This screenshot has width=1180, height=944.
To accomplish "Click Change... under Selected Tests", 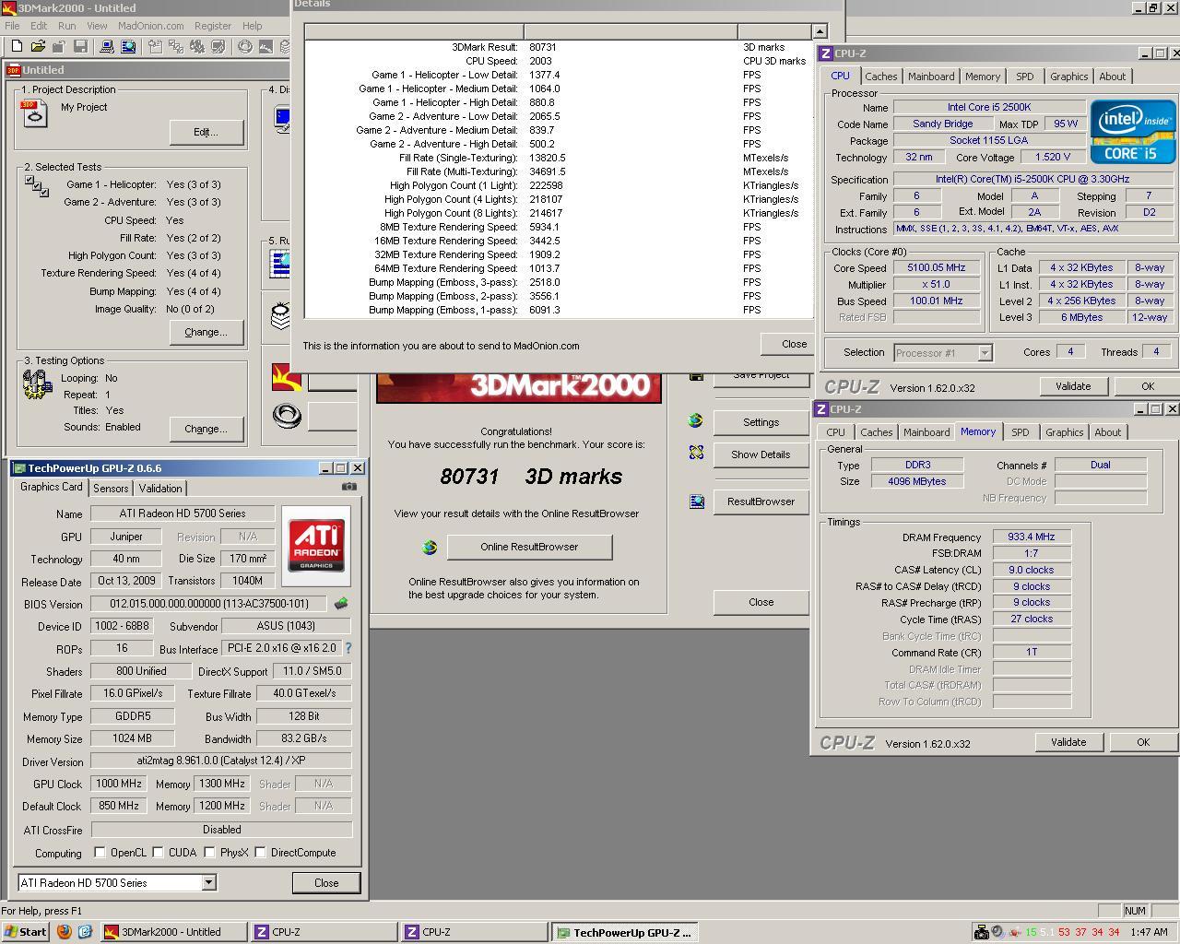I will [206, 332].
